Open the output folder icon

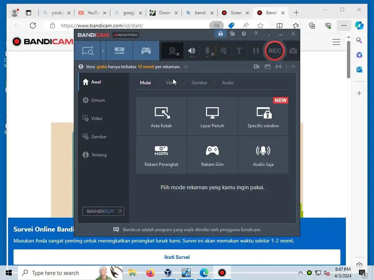pos(232,34)
